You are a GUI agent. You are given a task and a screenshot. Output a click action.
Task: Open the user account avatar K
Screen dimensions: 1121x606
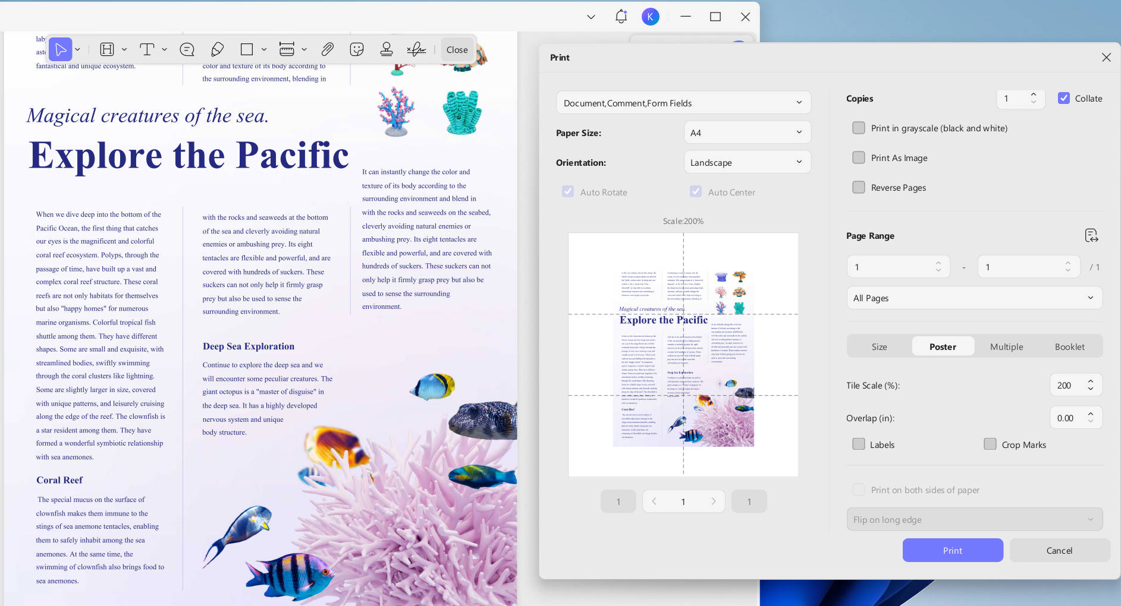[x=651, y=17]
